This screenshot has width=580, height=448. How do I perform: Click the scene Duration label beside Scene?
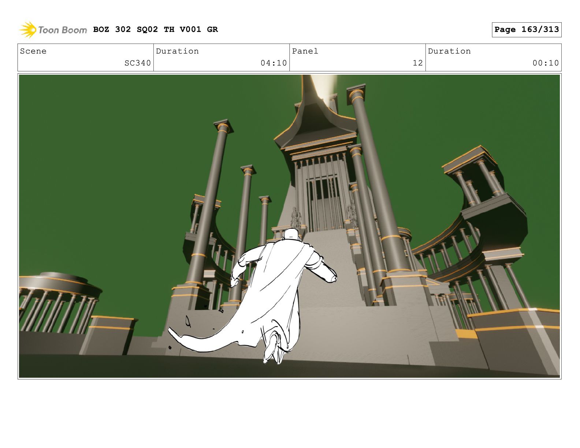click(x=177, y=51)
